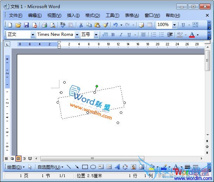Screen dimensions: 214x182
Task: Expand the zoom 100% dropdown
Action: (x=174, y=25)
